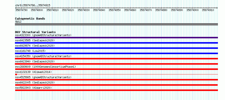Click ruler position 35874790
This screenshot has height=100, width=225.
21,10
